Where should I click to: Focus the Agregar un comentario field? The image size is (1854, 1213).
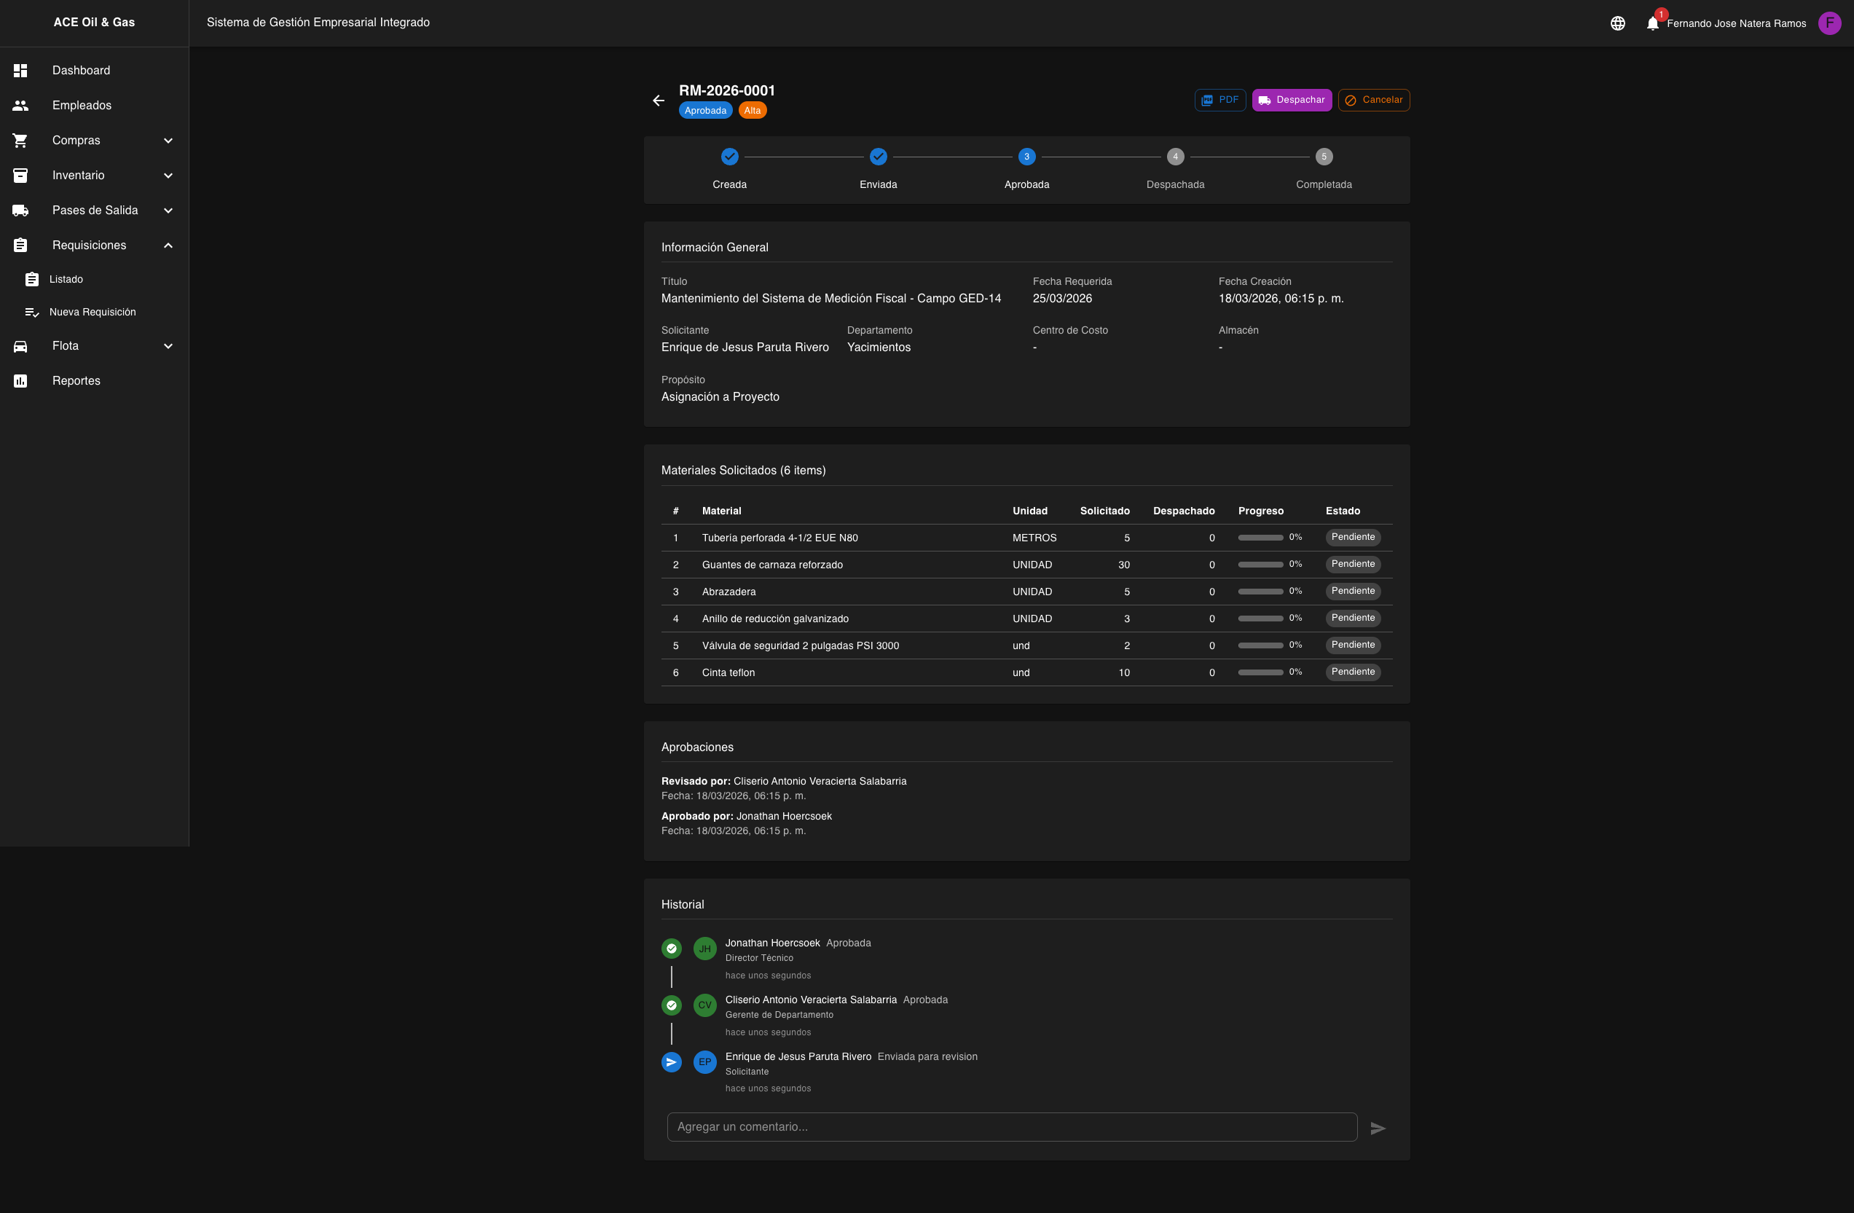tap(1011, 1126)
